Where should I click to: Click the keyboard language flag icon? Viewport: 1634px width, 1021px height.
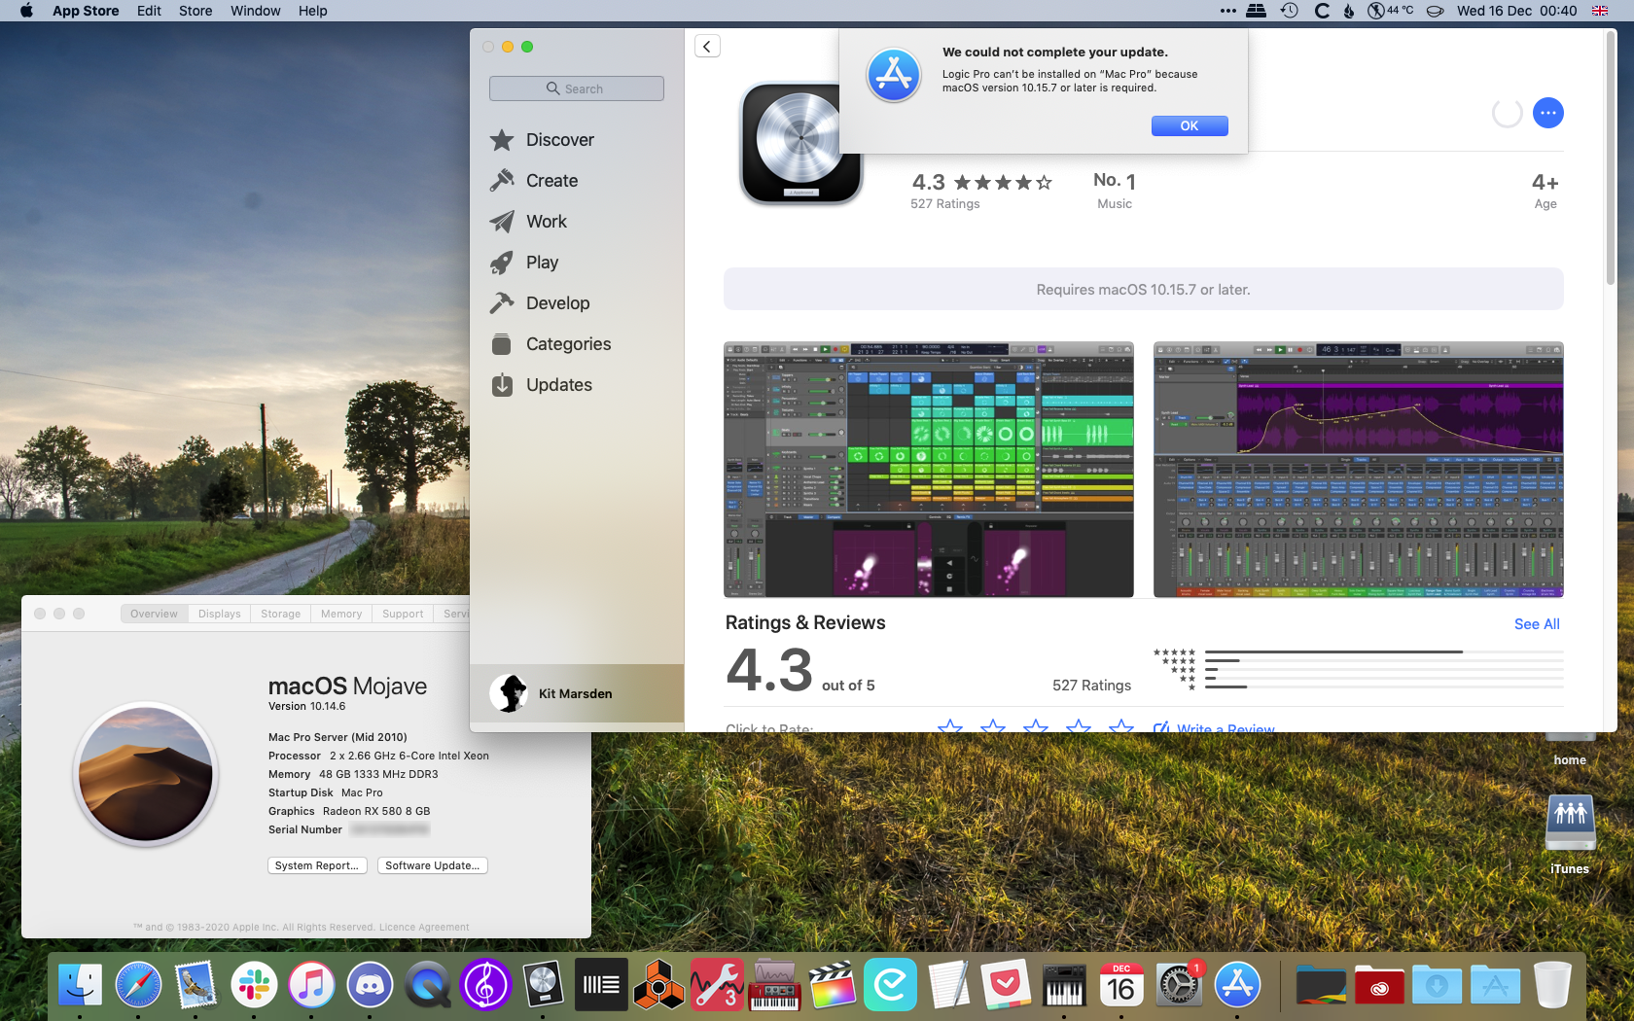[x=1600, y=11]
